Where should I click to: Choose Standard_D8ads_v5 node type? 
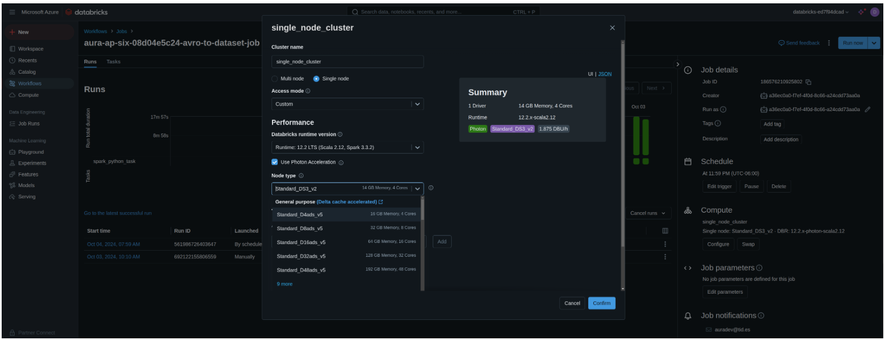coord(346,228)
